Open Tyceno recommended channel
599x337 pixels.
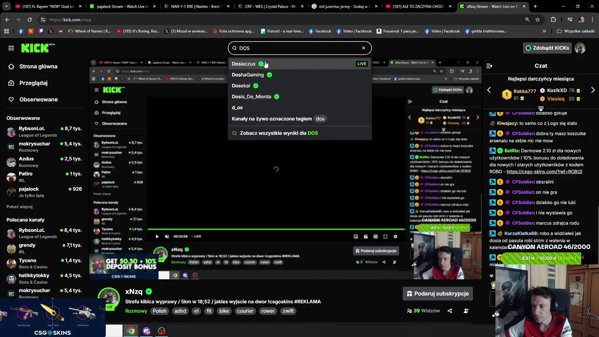click(x=44, y=263)
